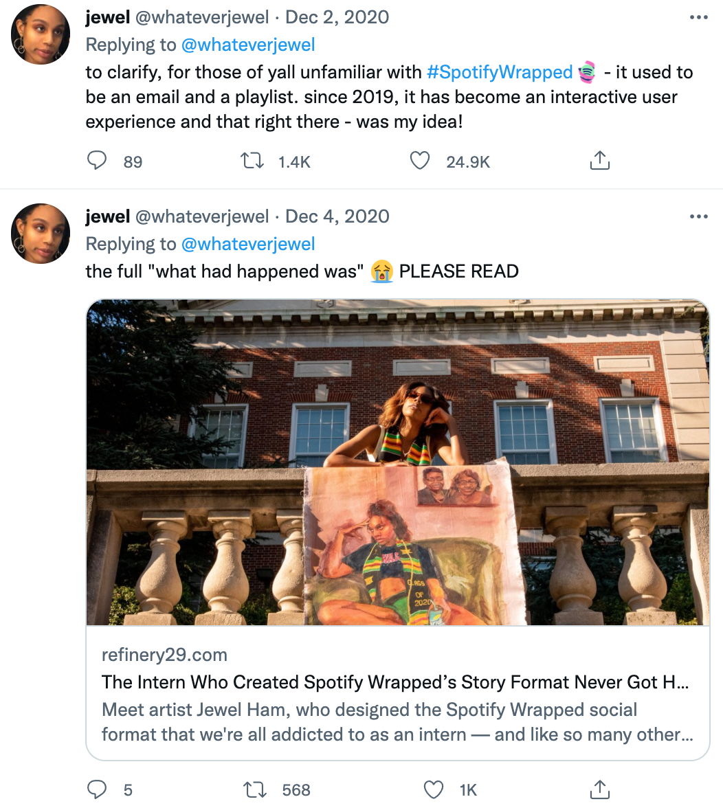Image resolution: width=723 pixels, height=808 pixels.
Task: Share the Dec 4 tweet
Action: pos(599,789)
